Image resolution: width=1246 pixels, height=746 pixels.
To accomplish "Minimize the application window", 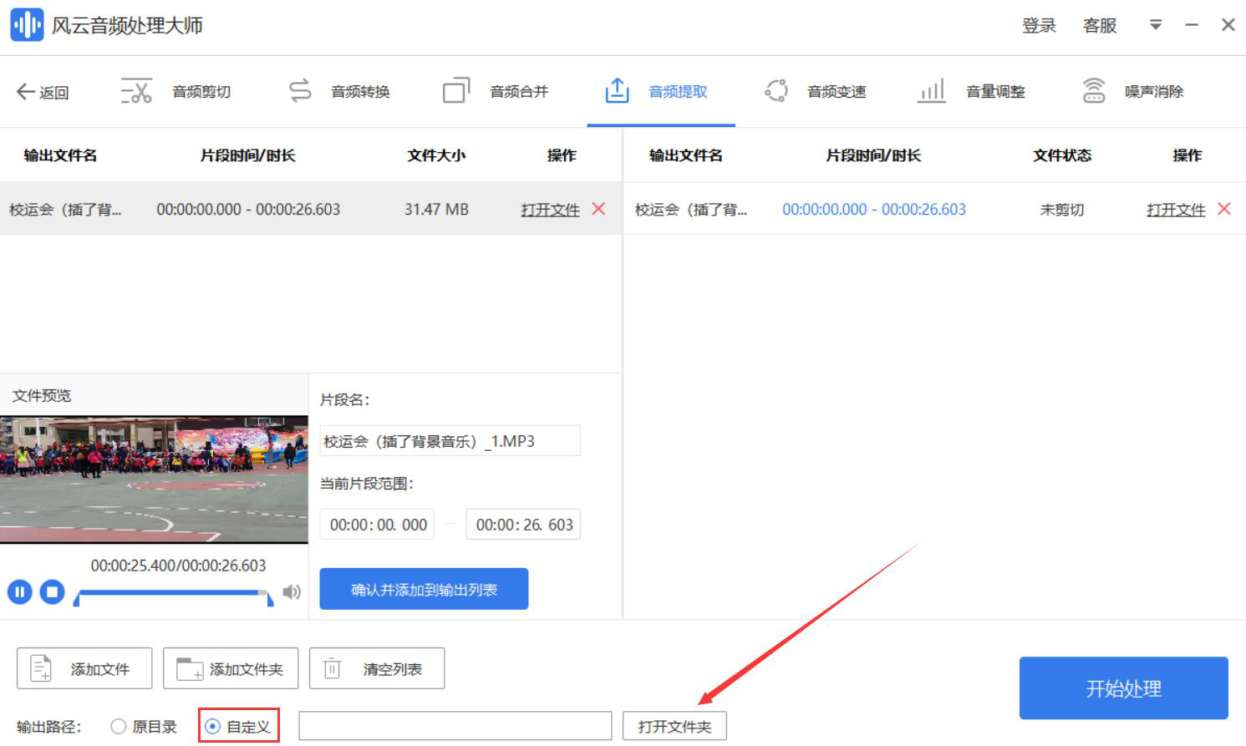I will pyautogui.click(x=1192, y=25).
